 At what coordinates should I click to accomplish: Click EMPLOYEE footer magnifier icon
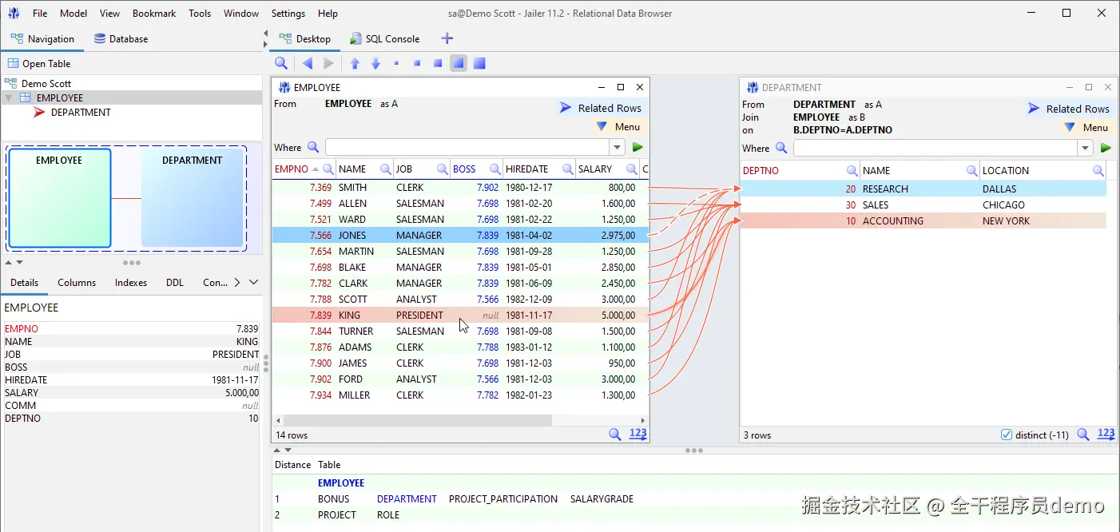tap(615, 434)
